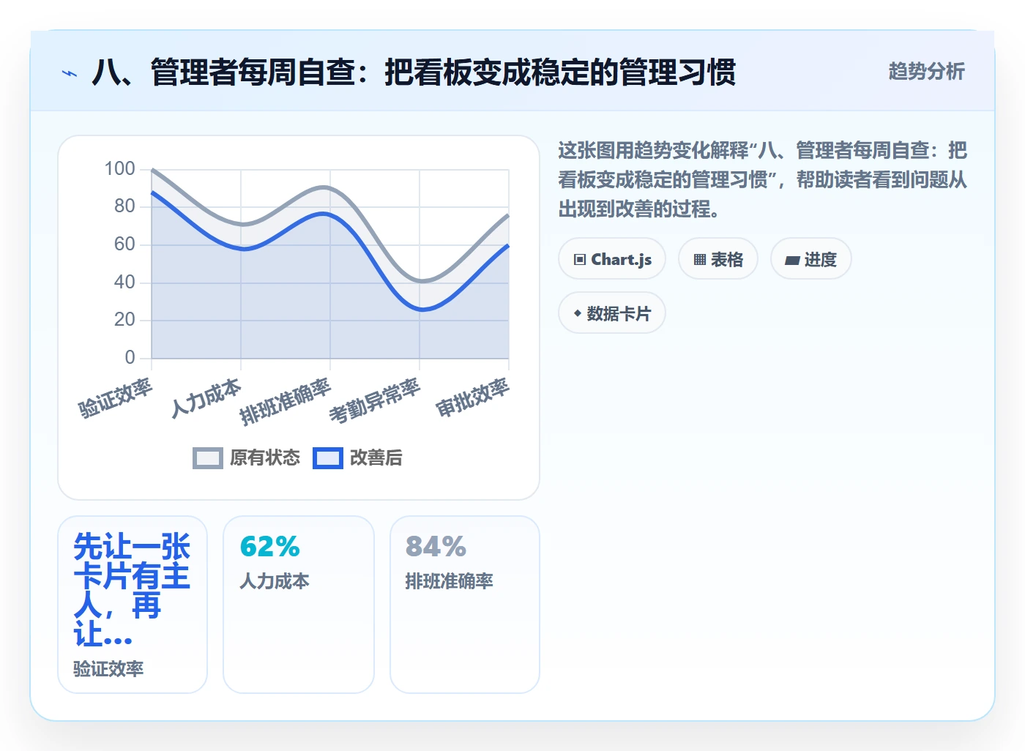Viewport: 1025px width, 751px height.
Task: Click the 趋势分析 label in the header
Action: point(926,71)
